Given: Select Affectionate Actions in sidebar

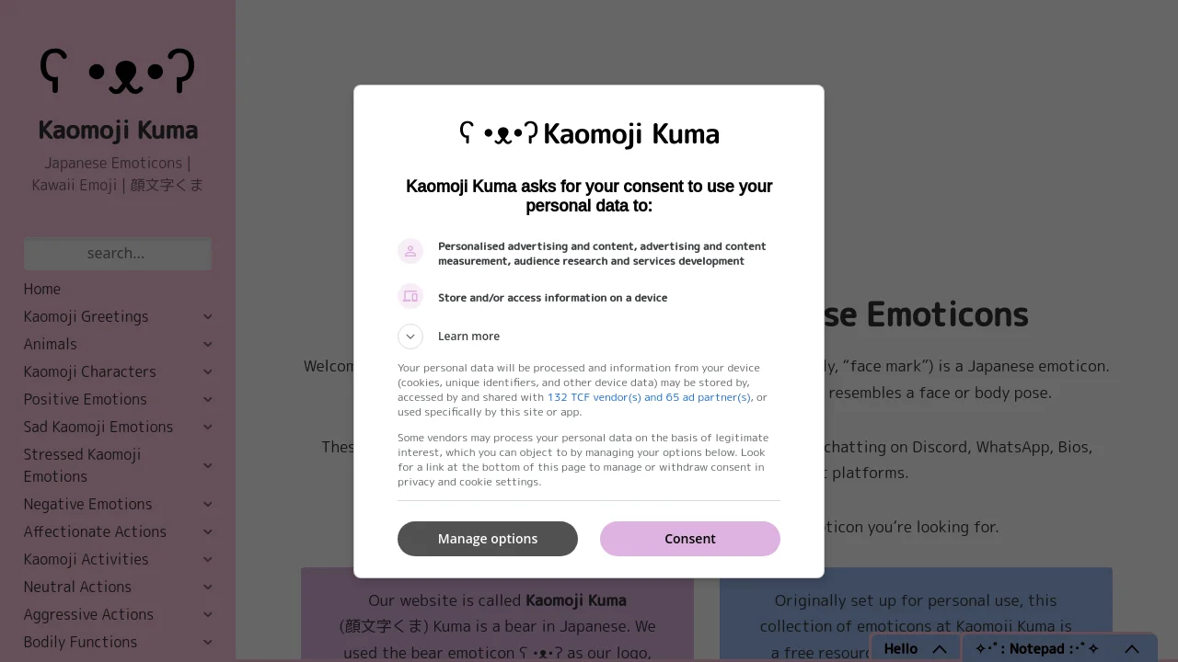Looking at the screenshot, I should tap(96, 531).
